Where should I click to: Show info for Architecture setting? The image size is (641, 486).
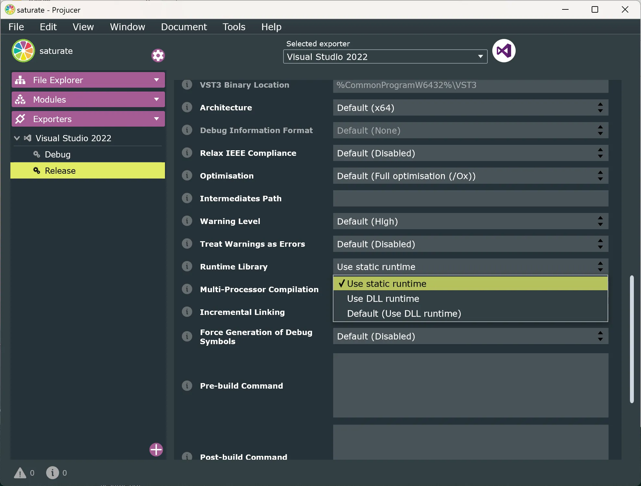click(x=187, y=107)
